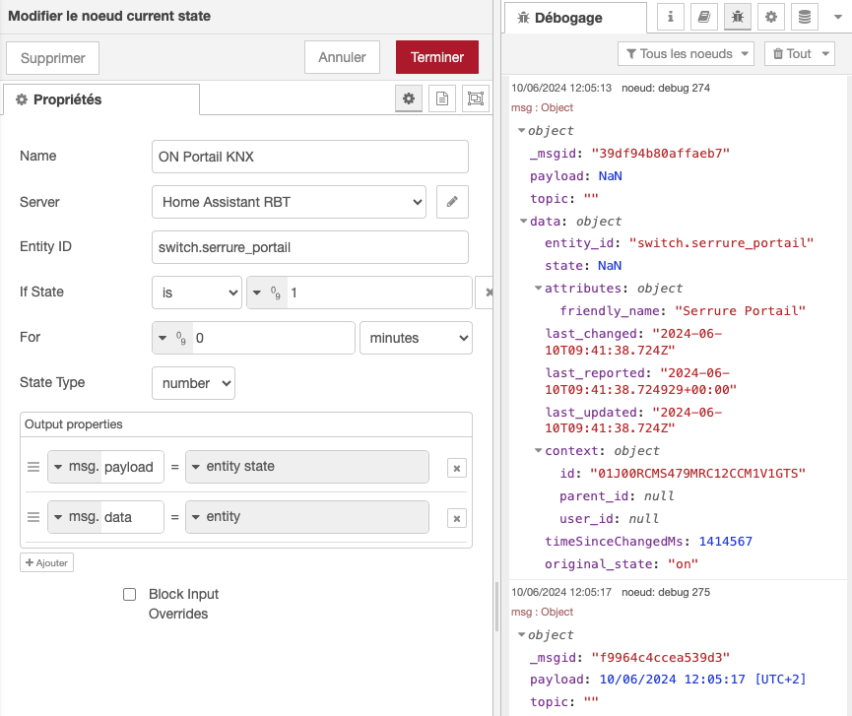Click Ajouter to add output property
This screenshot has width=852, height=716.
(x=46, y=562)
